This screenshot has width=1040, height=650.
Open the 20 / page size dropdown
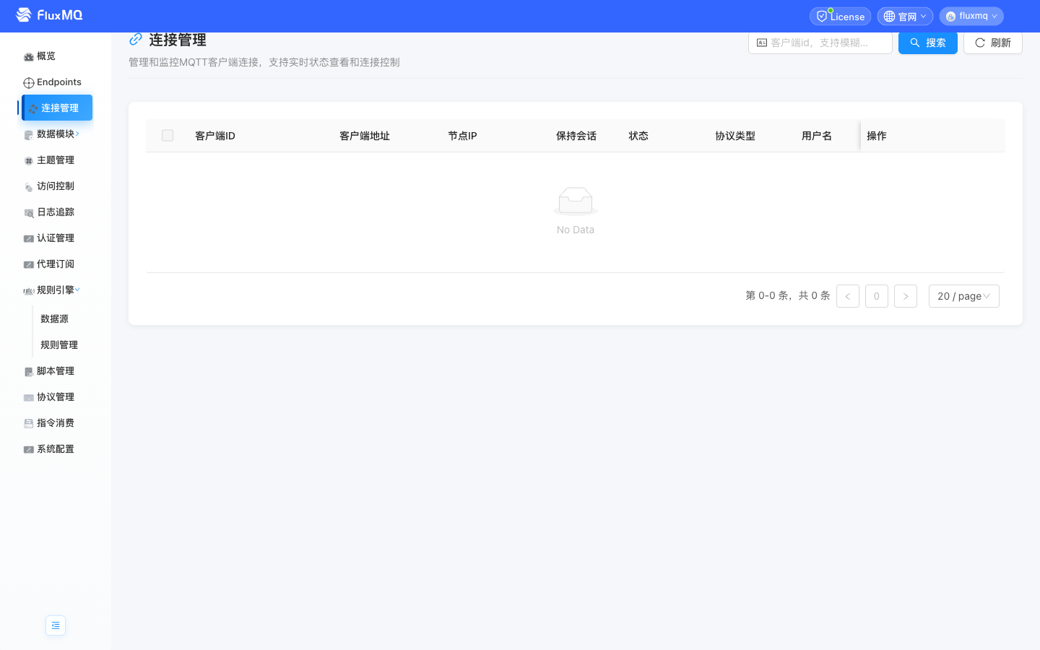963,296
